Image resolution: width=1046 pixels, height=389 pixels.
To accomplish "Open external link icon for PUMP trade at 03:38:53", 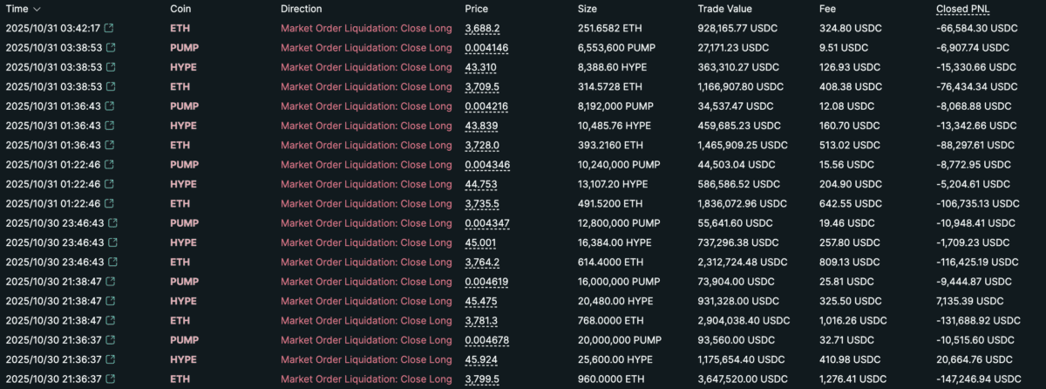I will (109, 47).
